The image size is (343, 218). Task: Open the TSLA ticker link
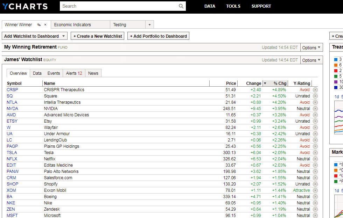click(x=12, y=152)
